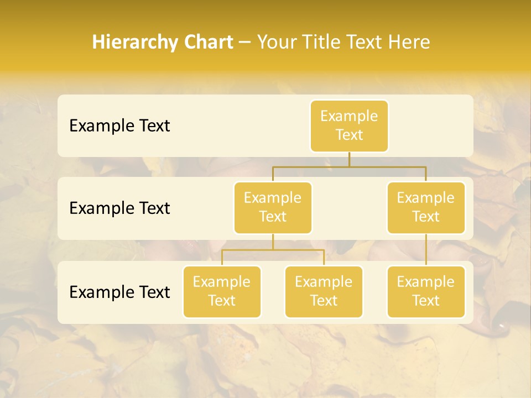Click the second row's "Example Text" label
This screenshot has height=398, width=531.
point(119,208)
